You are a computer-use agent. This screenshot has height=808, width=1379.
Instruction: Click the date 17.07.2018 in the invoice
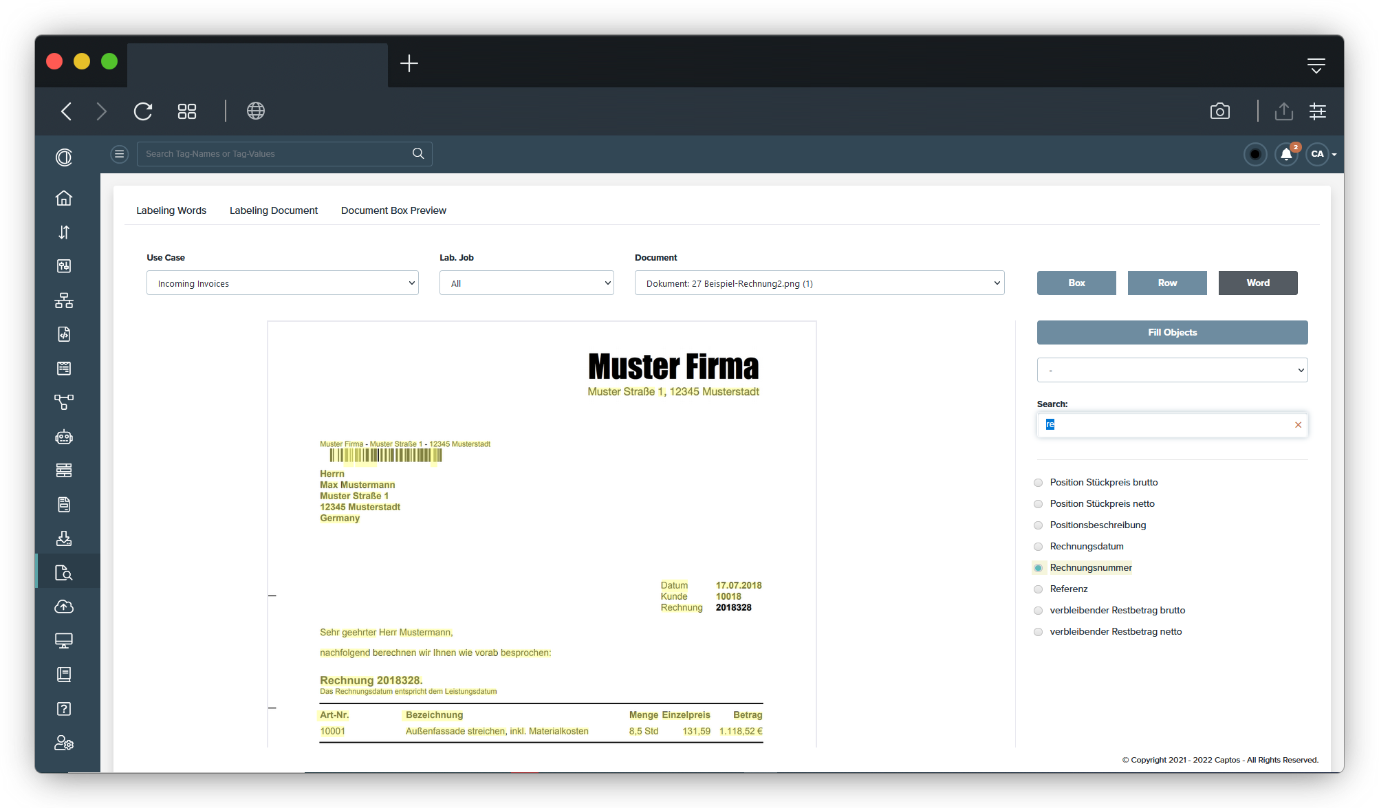coord(739,585)
